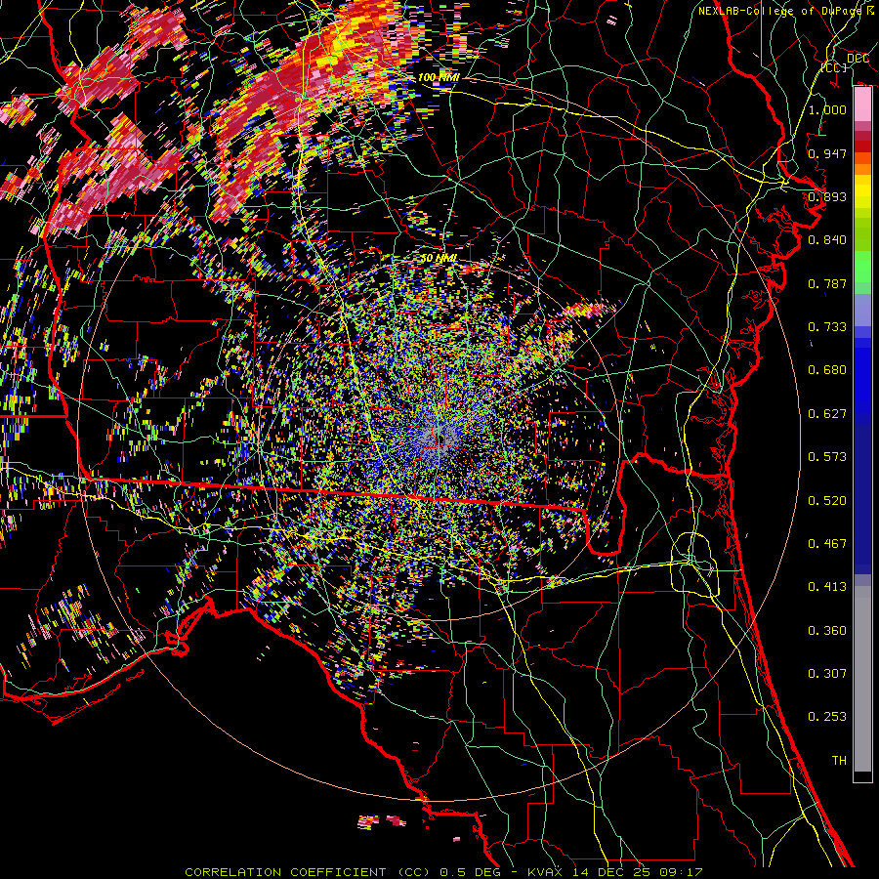Click the [CC] units label
879x879 pixels.
834,67
